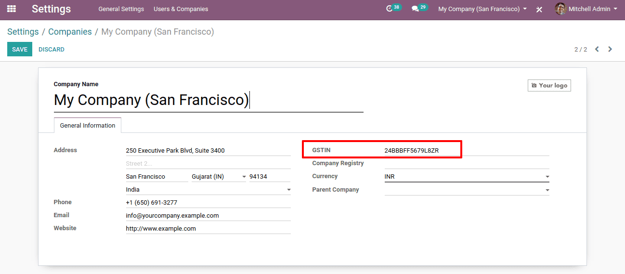This screenshot has height=274, width=625.
Task: Click the Parent Company label
Action: pyautogui.click(x=336, y=189)
